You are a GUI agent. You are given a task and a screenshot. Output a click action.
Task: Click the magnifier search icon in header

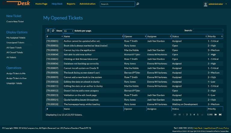[138, 4]
